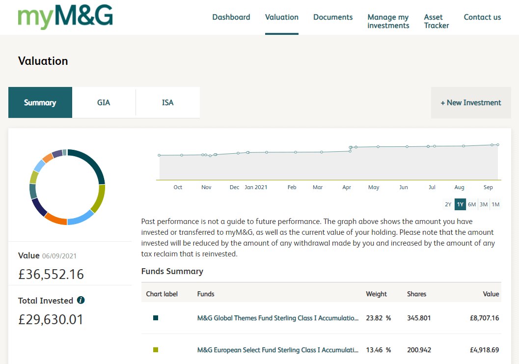Open the Total Invested info icon
Image resolution: width=519 pixels, height=364 pixels.
(81, 300)
